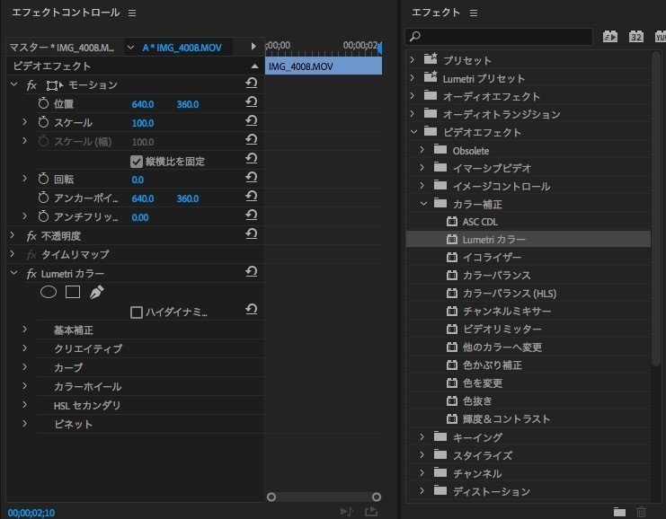Click the 位置 X value 640.0
This screenshot has height=519, width=666.
tap(143, 104)
